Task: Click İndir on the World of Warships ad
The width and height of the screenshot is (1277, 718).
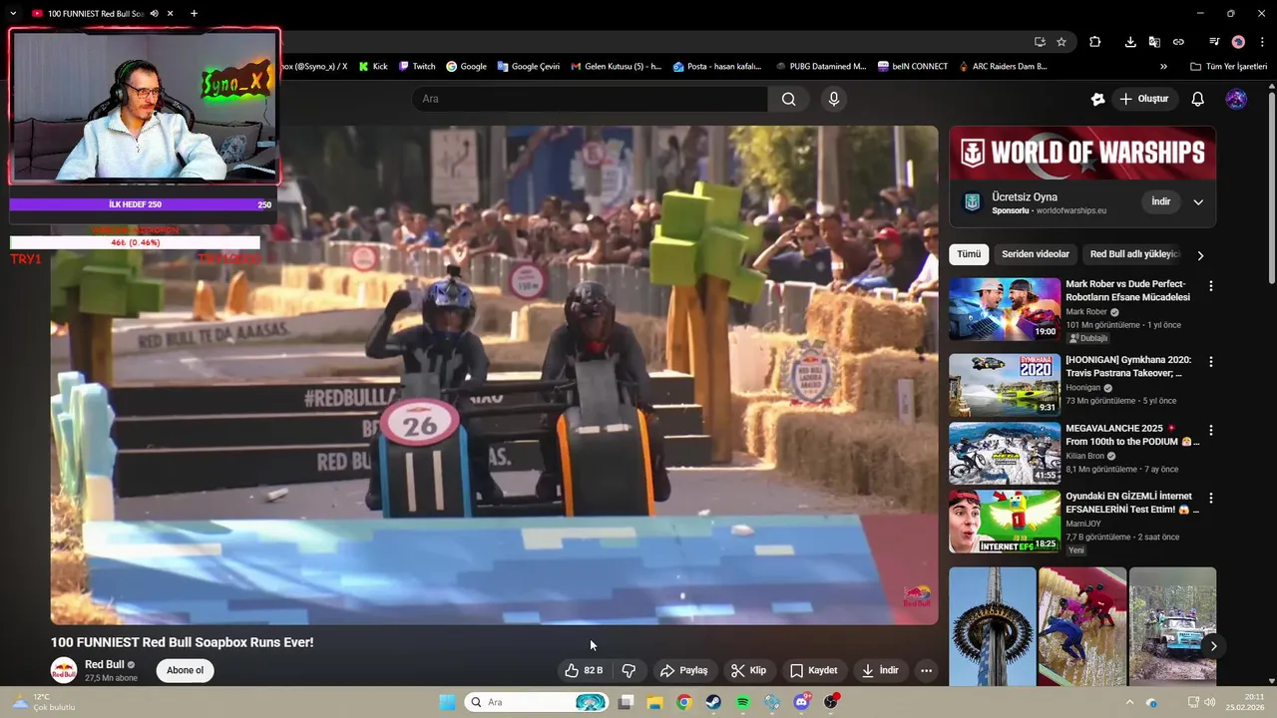Action: click(x=1161, y=201)
